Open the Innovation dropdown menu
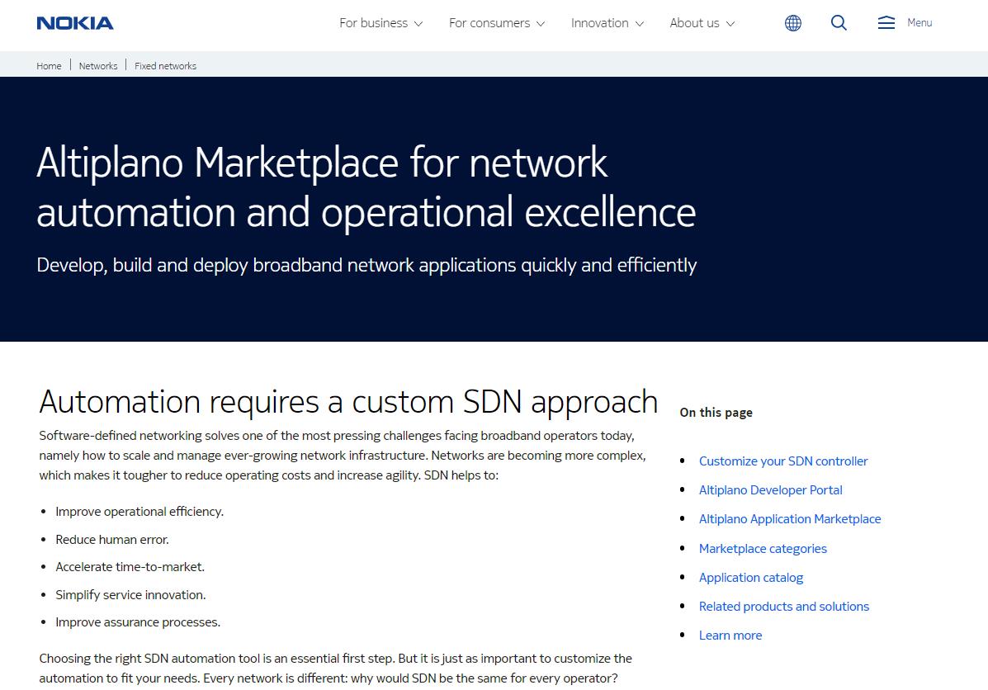Viewport: 988px width, 690px height. pos(607,23)
